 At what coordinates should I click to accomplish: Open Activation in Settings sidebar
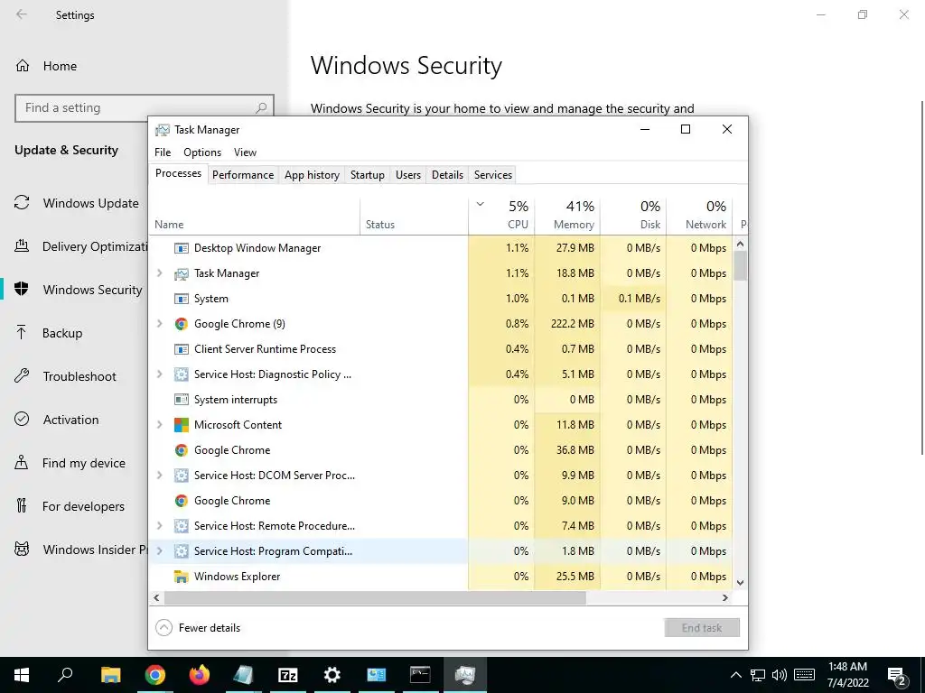click(x=57, y=420)
